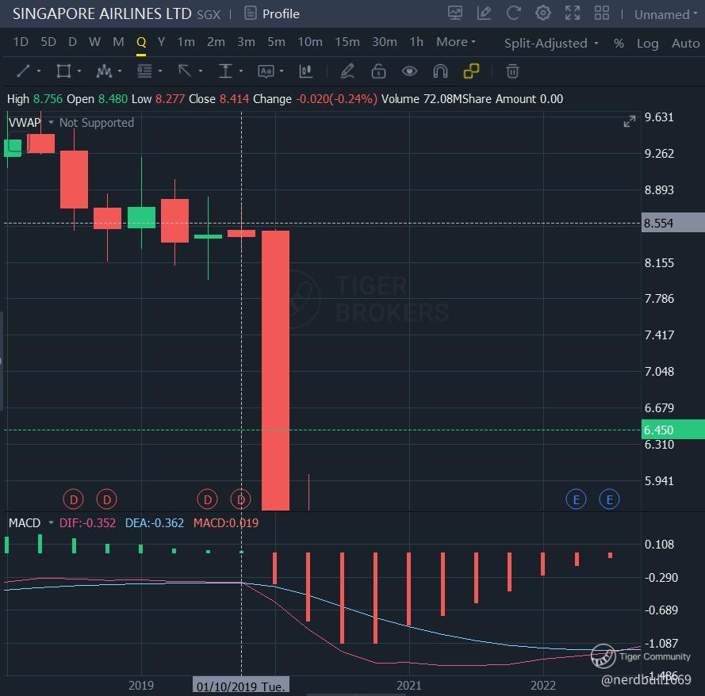Toggle percent scale mode
The image size is (705, 696).
[619, 43]
